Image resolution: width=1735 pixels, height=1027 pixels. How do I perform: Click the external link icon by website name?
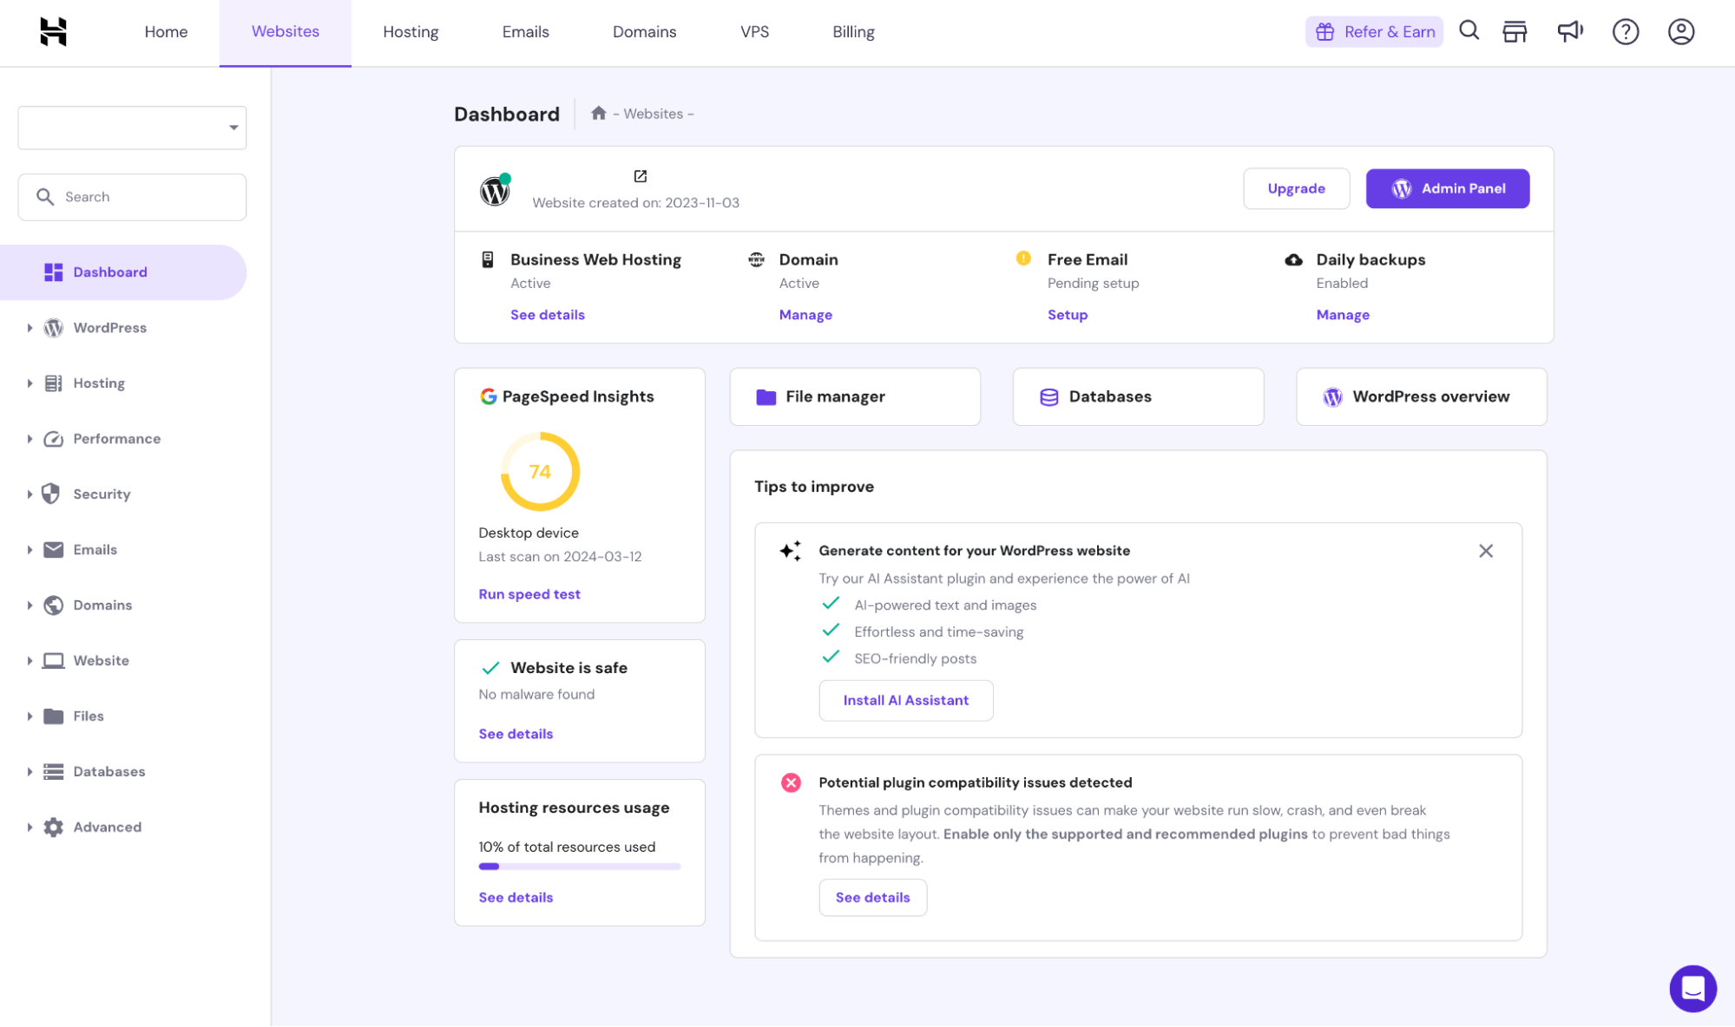point(641,176)
